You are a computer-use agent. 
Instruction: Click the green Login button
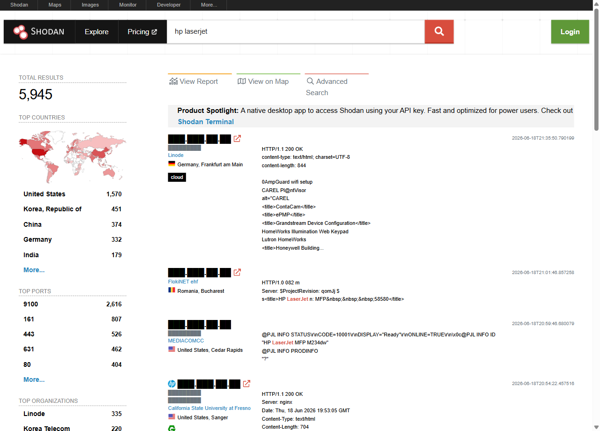[x=570, y=32]
